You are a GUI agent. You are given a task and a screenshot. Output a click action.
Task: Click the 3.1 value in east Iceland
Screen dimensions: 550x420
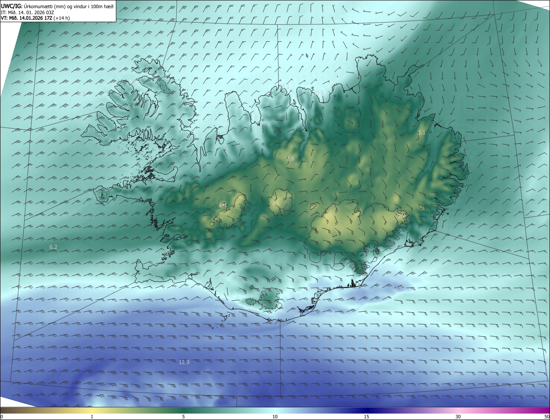pos(422,133)
